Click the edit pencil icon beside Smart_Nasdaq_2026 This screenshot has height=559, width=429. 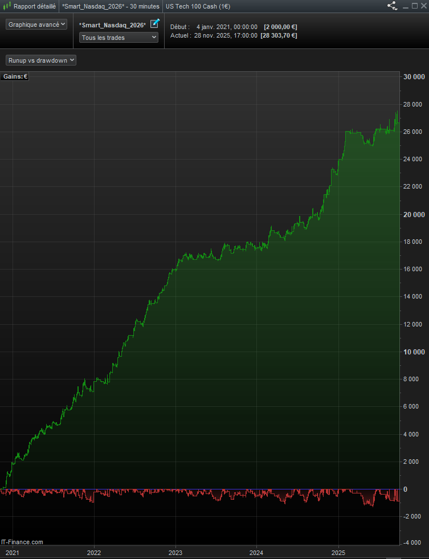pyautogui.click(x=154, y=24)
